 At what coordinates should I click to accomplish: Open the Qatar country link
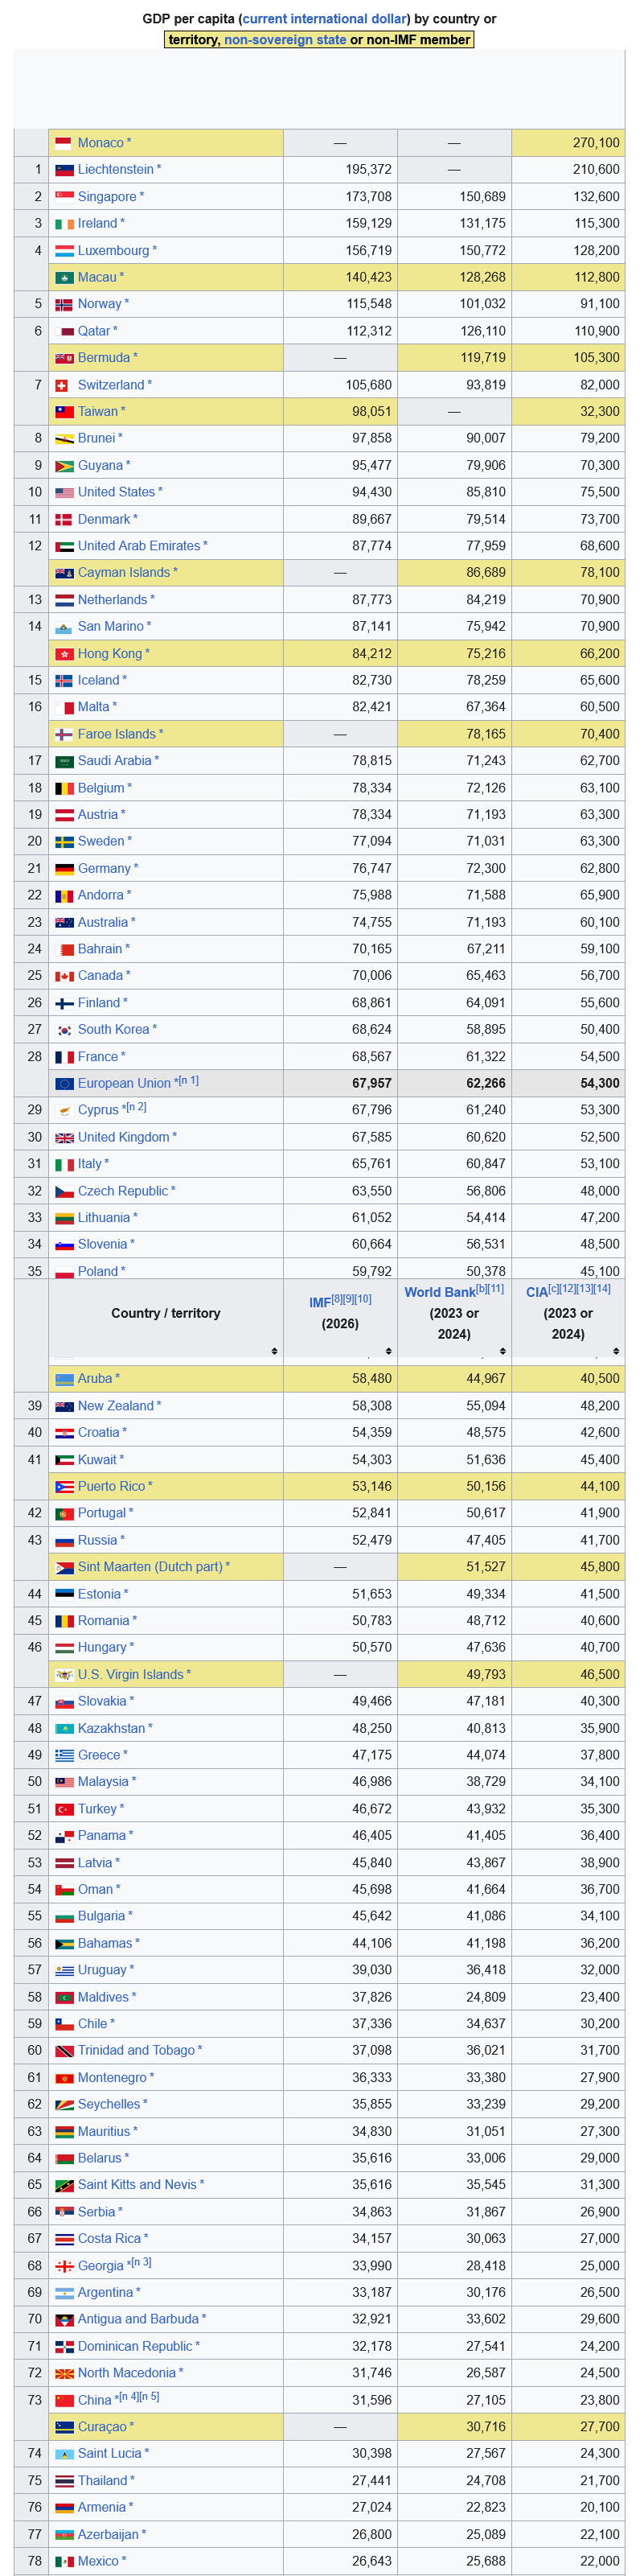93,331
